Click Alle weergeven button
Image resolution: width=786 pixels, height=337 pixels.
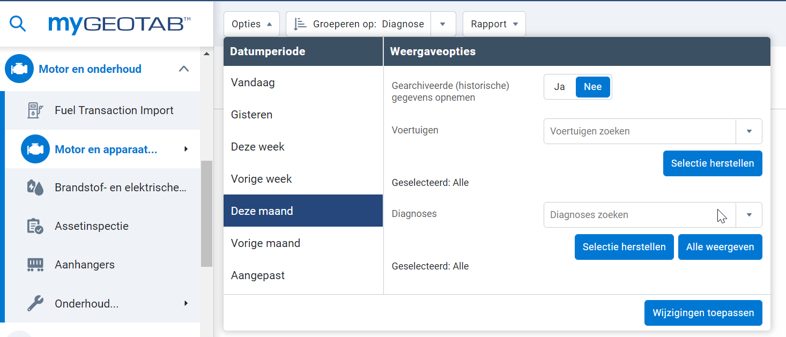(x=720, y=247)
